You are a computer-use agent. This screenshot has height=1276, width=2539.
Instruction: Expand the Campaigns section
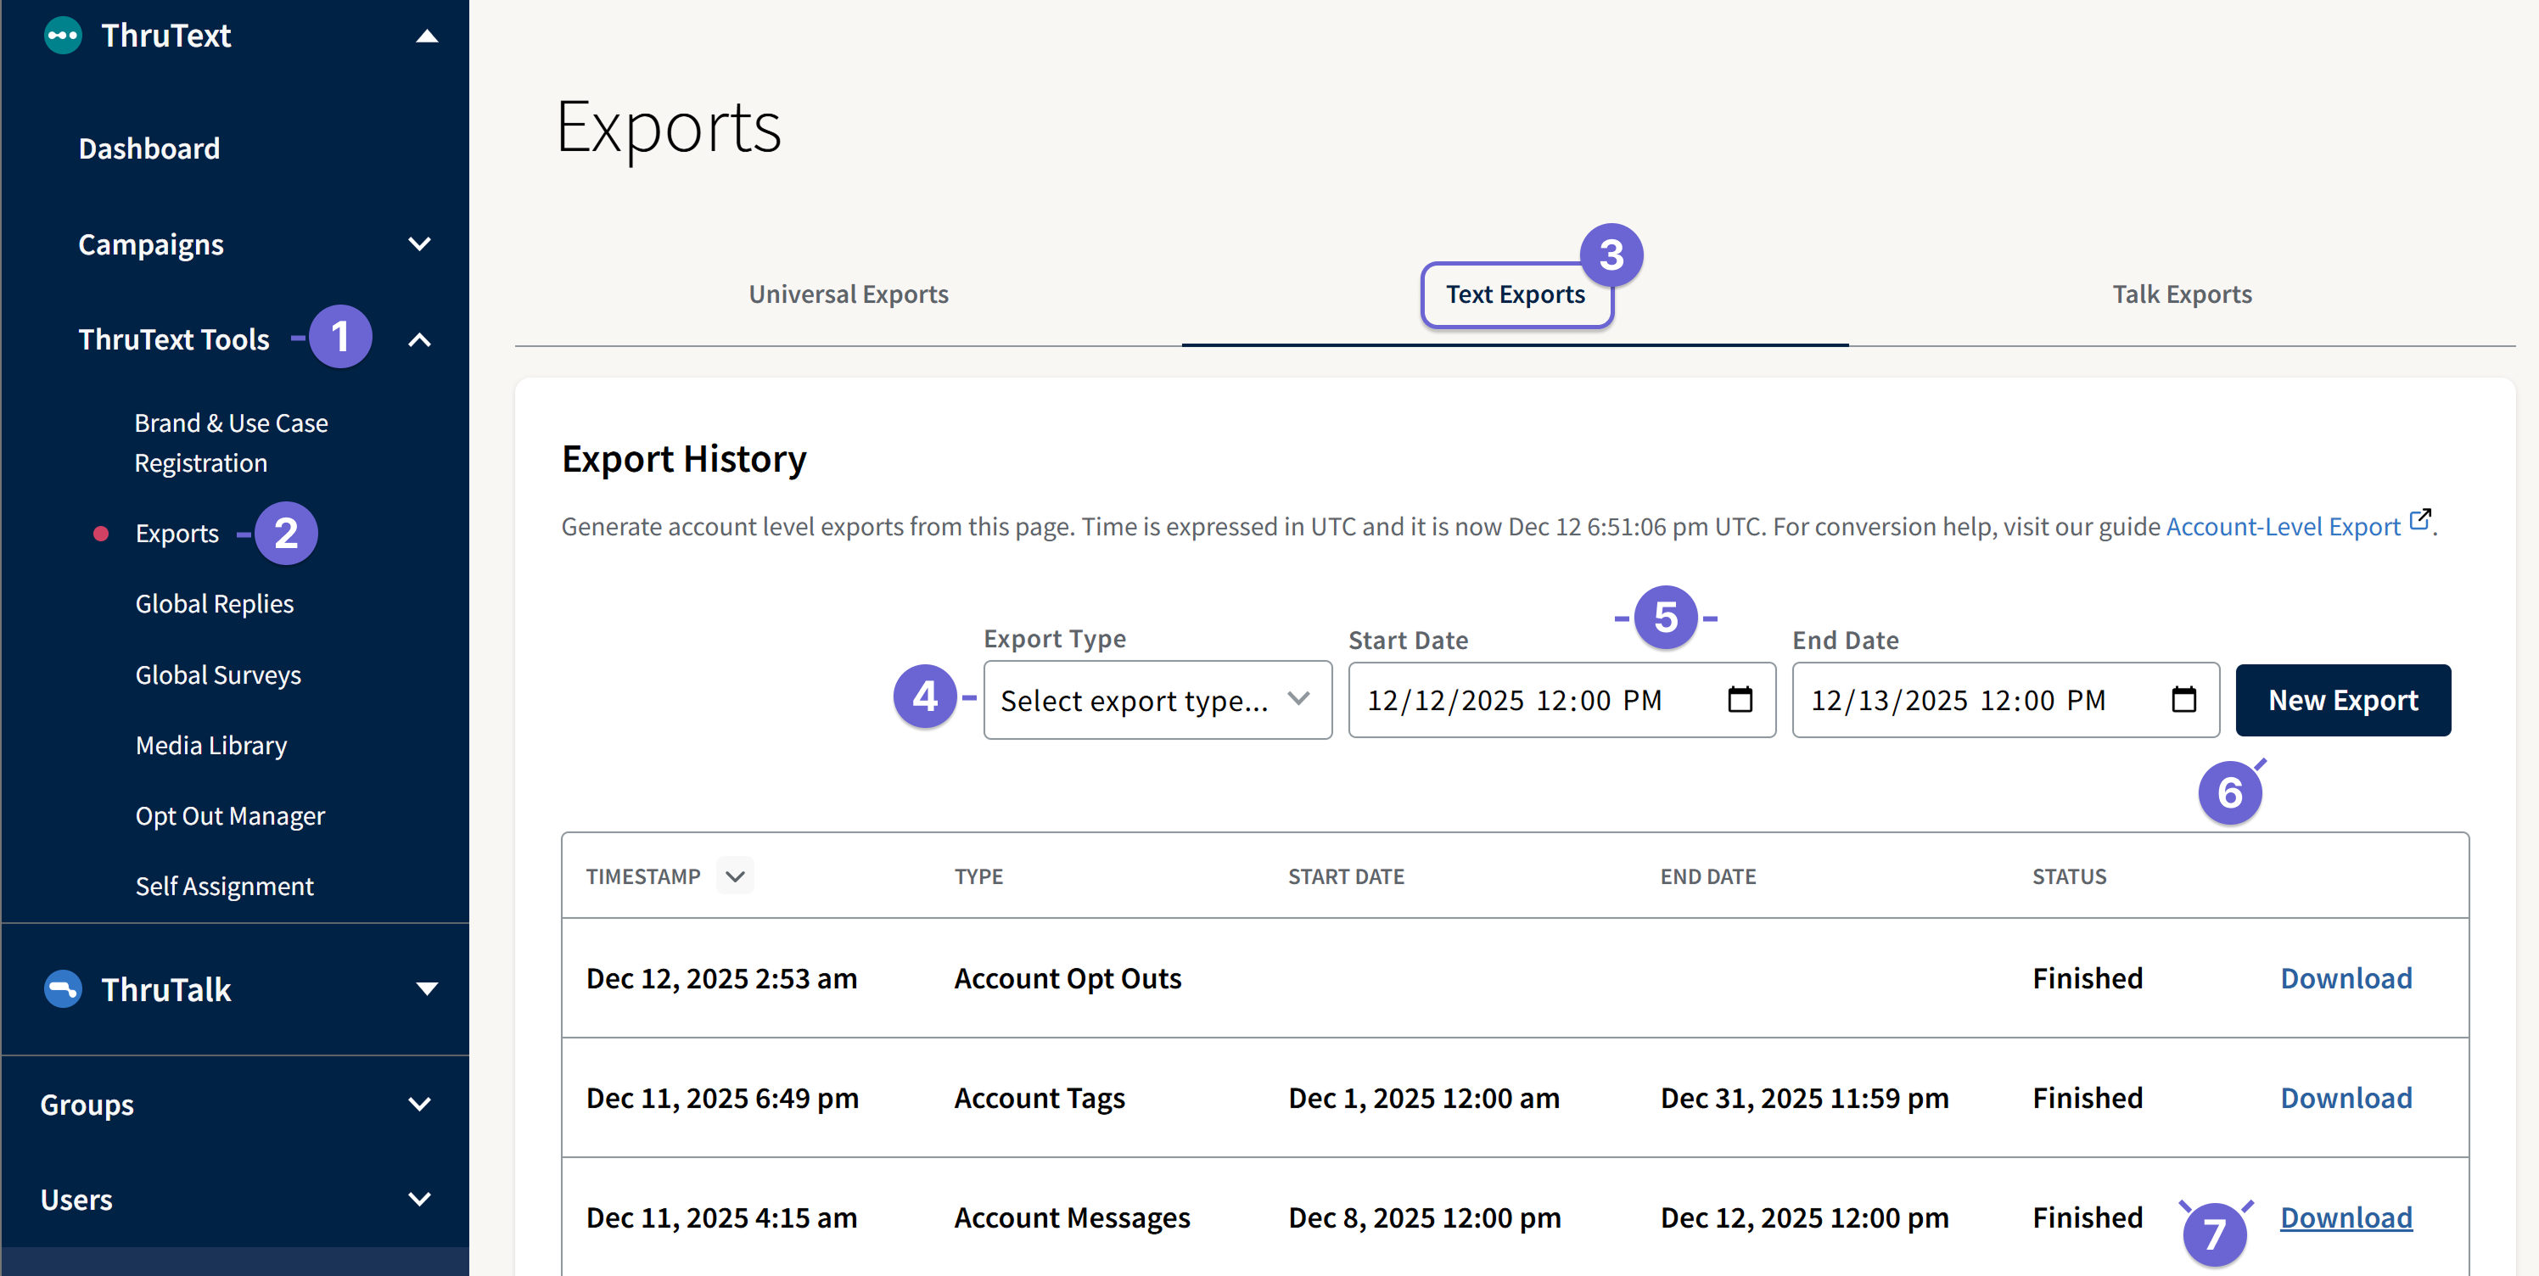419,243
